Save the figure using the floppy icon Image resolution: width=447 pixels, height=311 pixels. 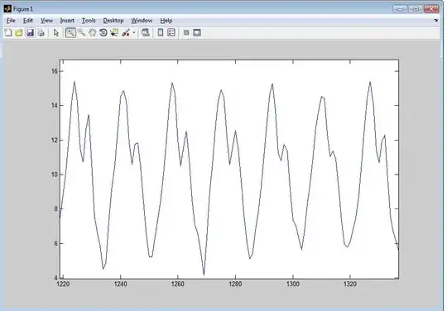tap(31, 33)
